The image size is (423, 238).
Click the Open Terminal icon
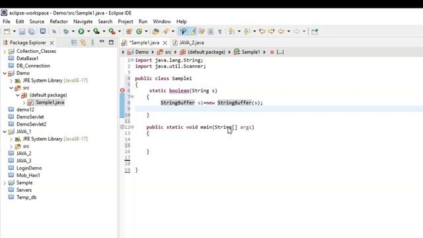tap(42, 31)
